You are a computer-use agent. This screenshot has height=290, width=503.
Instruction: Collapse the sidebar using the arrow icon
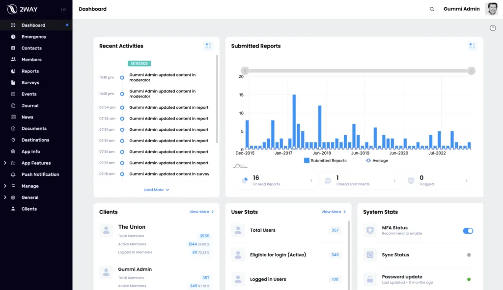coord(64,10)
